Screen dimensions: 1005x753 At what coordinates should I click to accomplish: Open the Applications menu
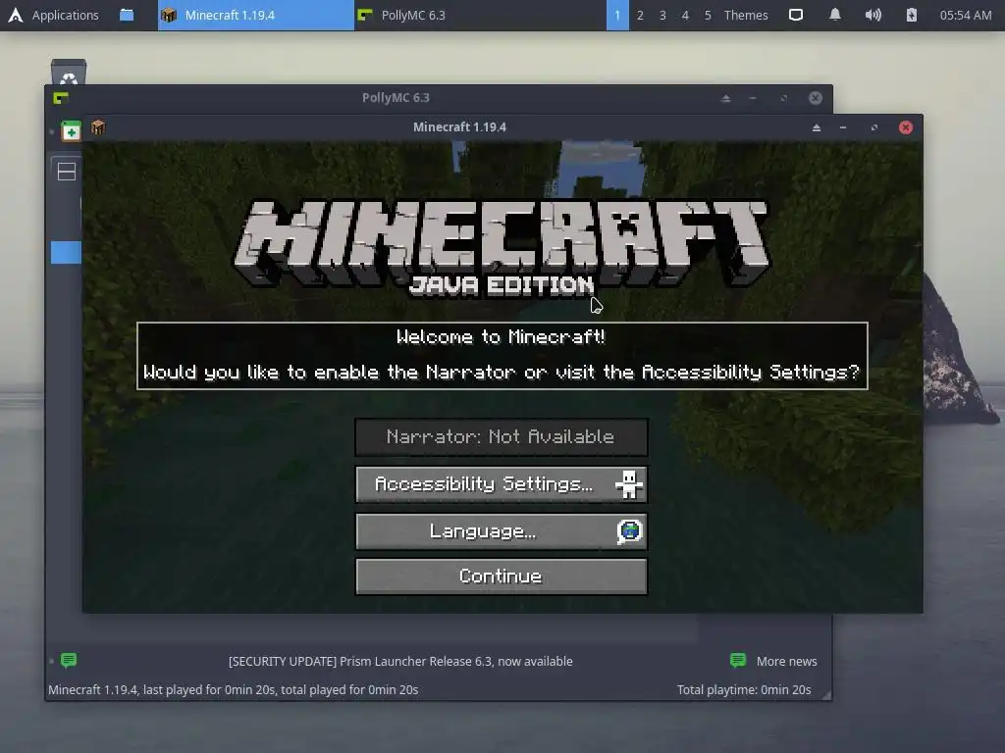54,16
